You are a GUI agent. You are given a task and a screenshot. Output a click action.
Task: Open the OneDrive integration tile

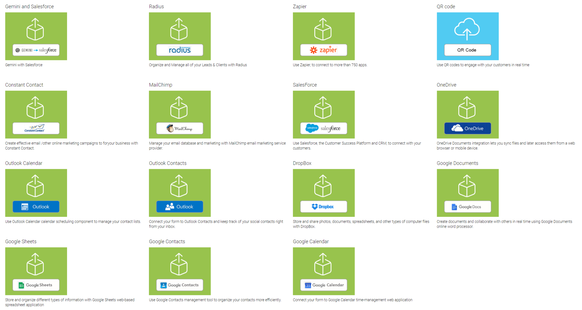click(x=468, y=115)
